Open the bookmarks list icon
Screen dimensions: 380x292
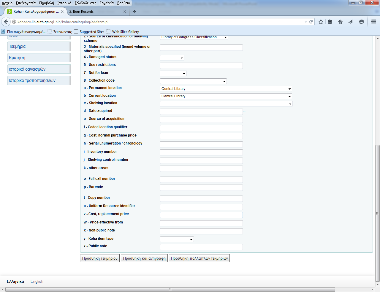[330, 22]
